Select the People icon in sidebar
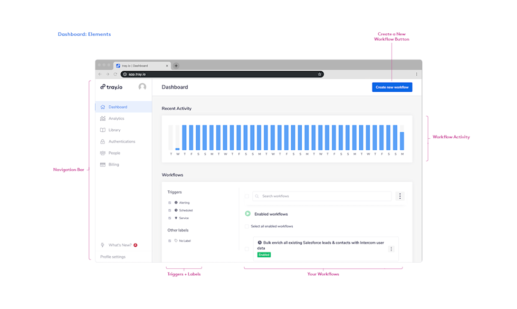517x309 pixels. pos(102,153)
